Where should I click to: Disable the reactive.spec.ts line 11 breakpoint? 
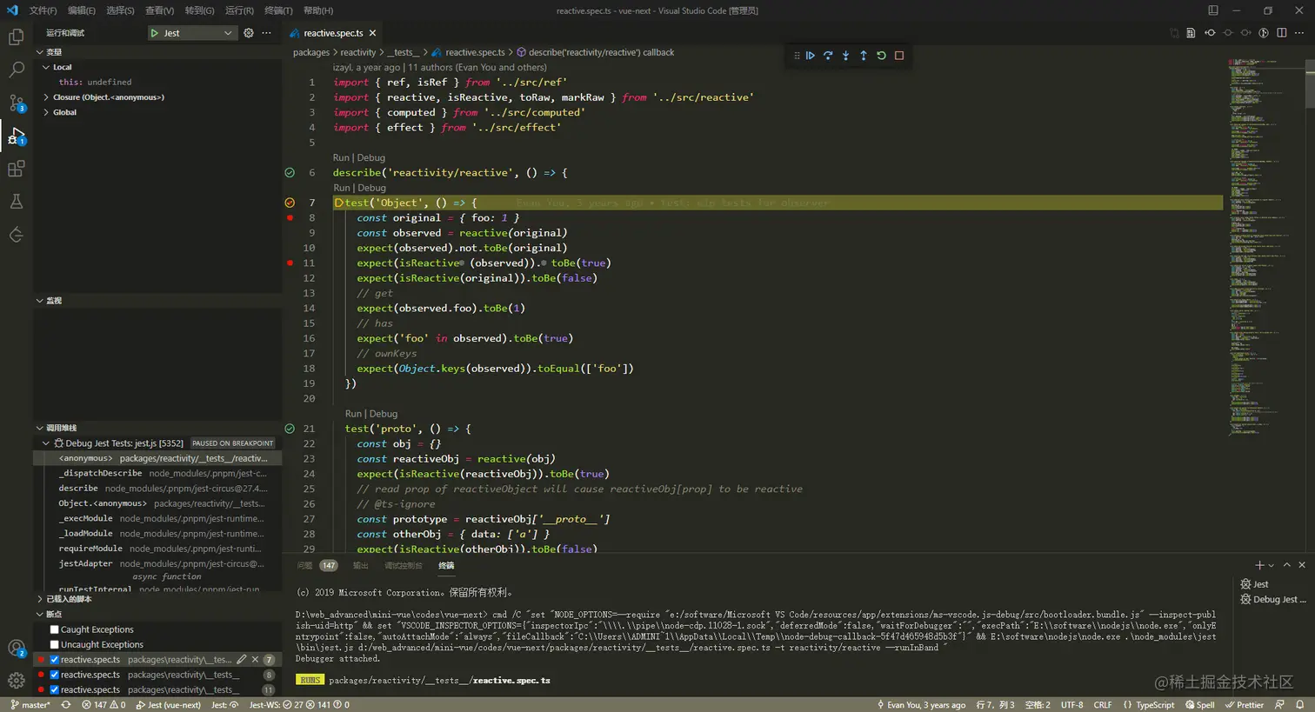pos(55,690)
